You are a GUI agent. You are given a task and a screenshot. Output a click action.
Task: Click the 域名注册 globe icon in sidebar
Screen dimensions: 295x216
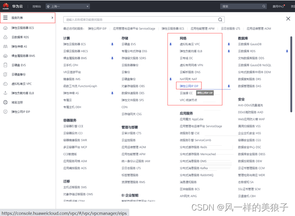[6, 102]
